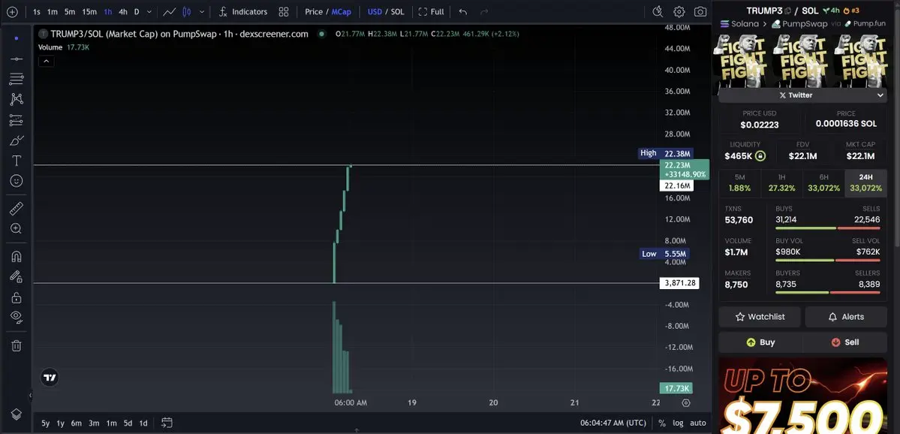Set denomination to SOL
The height and width of the screenshot is (434, 900).
point(398,11)
